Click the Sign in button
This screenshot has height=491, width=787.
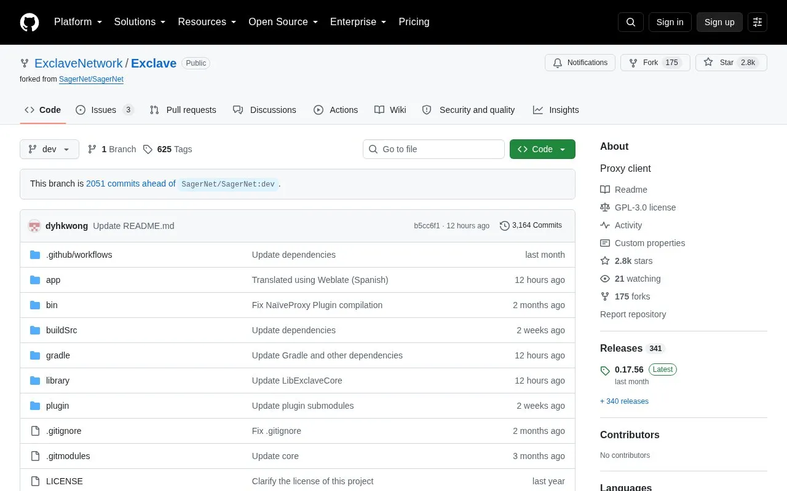point(670,22)
